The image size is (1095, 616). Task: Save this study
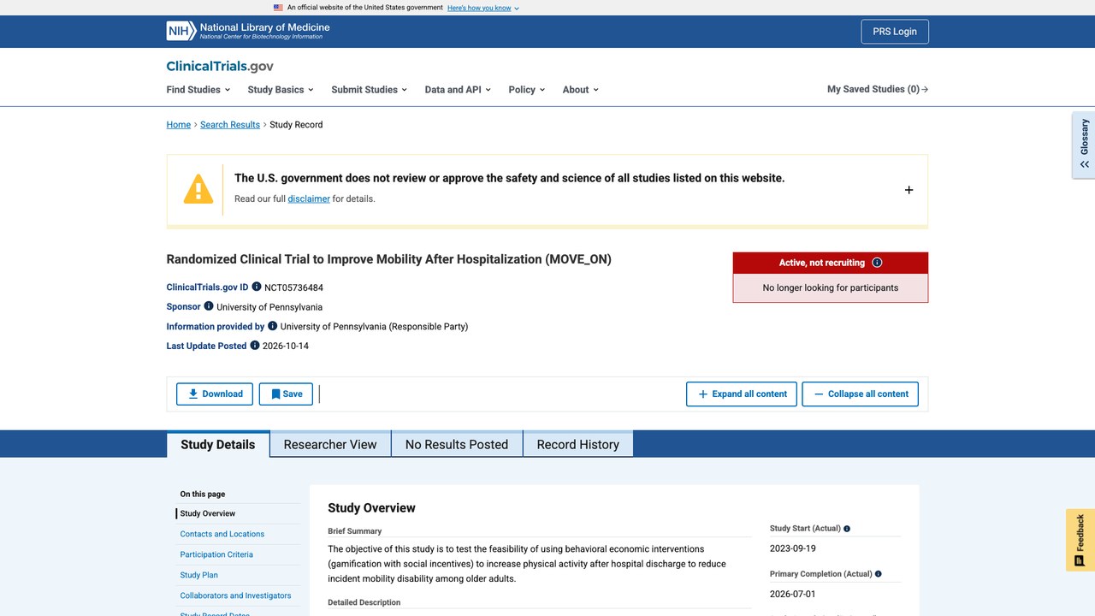286,394
